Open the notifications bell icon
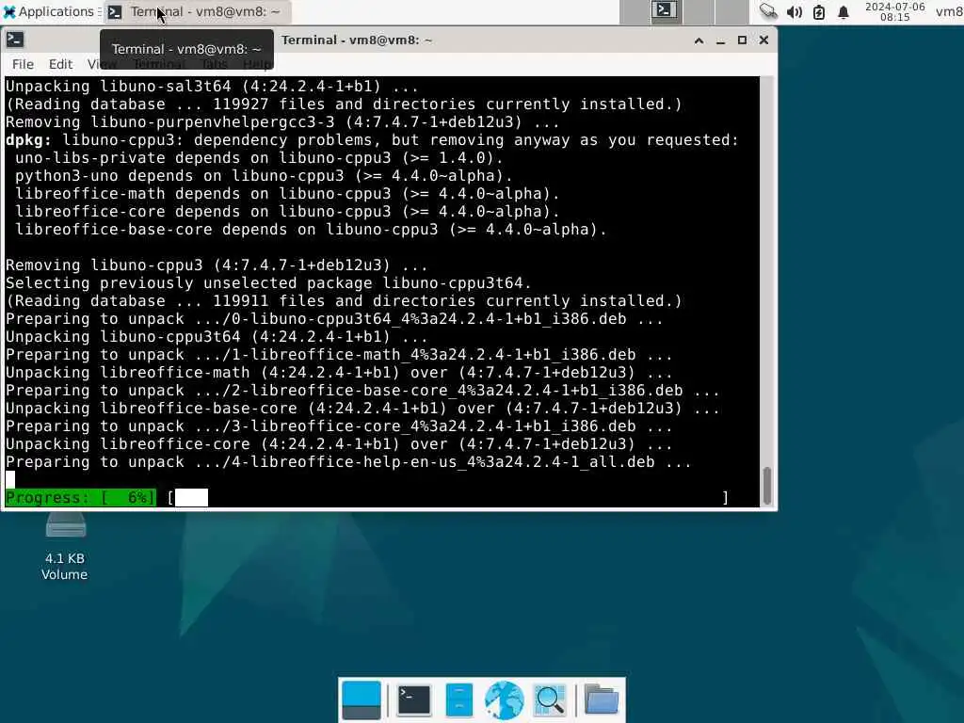The image size is (964, 723). pos(843,11)
